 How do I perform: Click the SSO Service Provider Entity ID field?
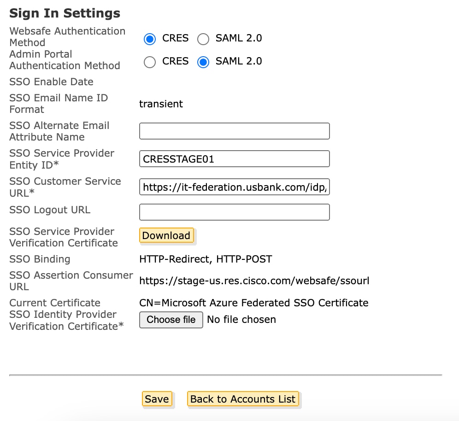234,158
